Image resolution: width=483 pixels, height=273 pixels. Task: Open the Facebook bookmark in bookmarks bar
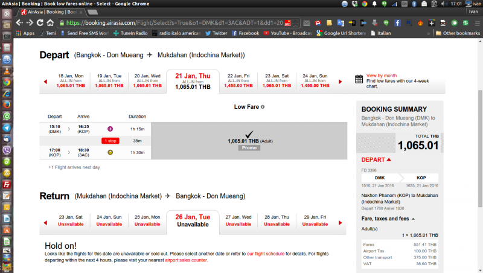click(246, 33)
